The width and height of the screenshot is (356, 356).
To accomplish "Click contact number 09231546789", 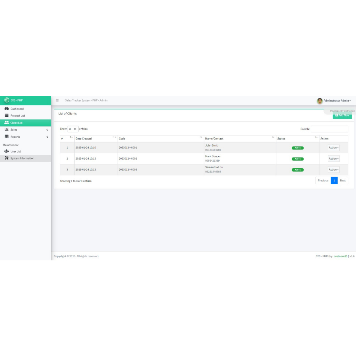I will (213, 172).
